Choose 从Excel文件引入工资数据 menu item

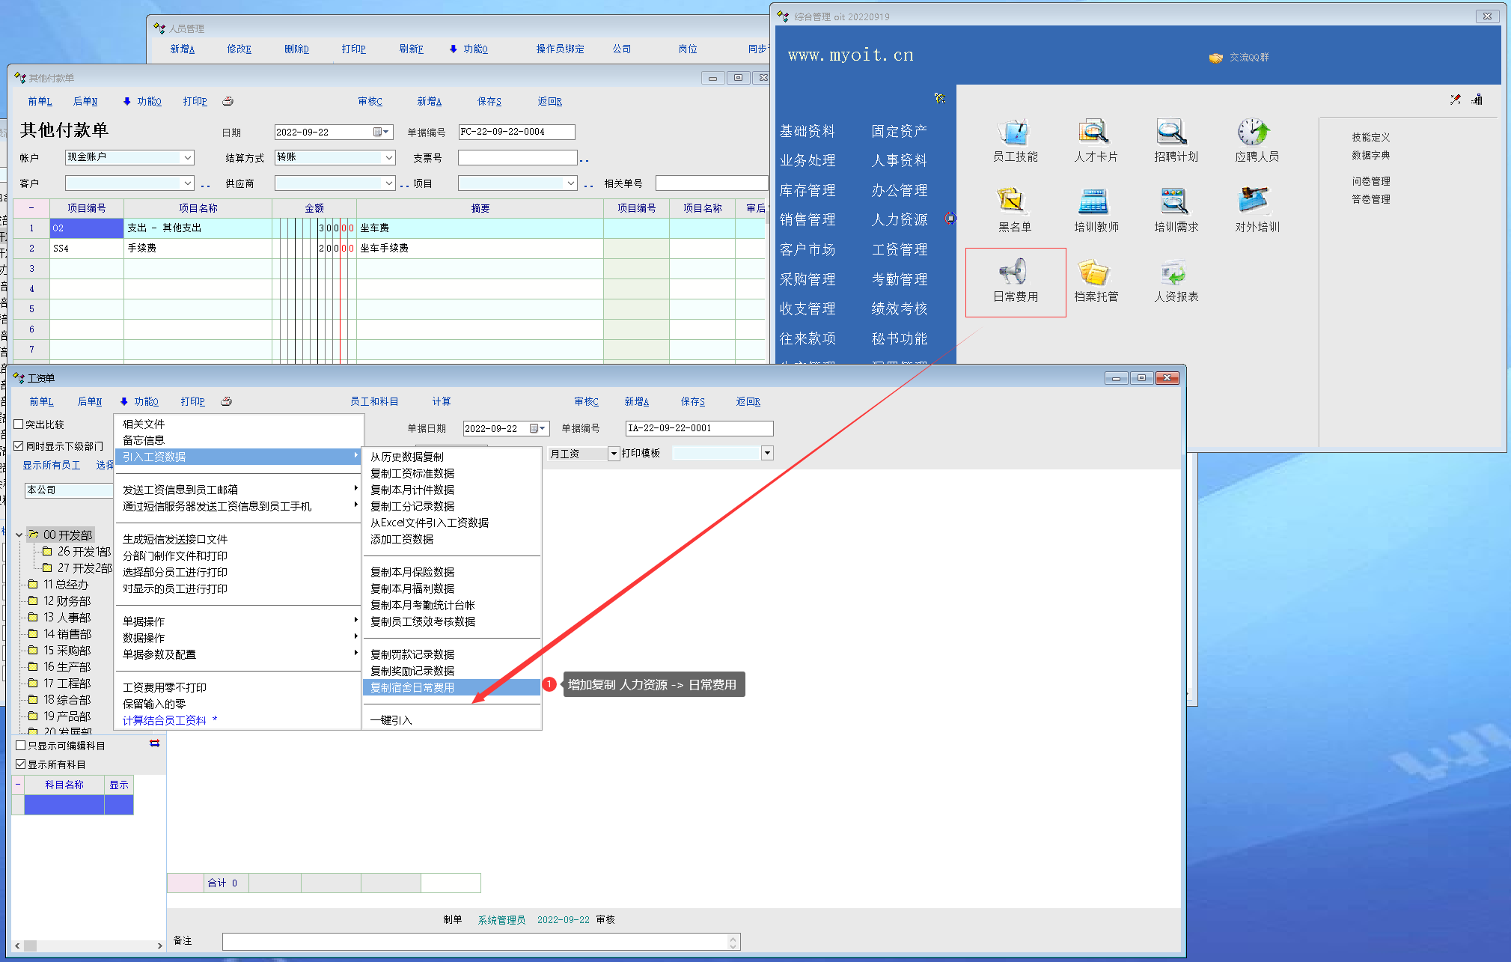pos(429,523)
